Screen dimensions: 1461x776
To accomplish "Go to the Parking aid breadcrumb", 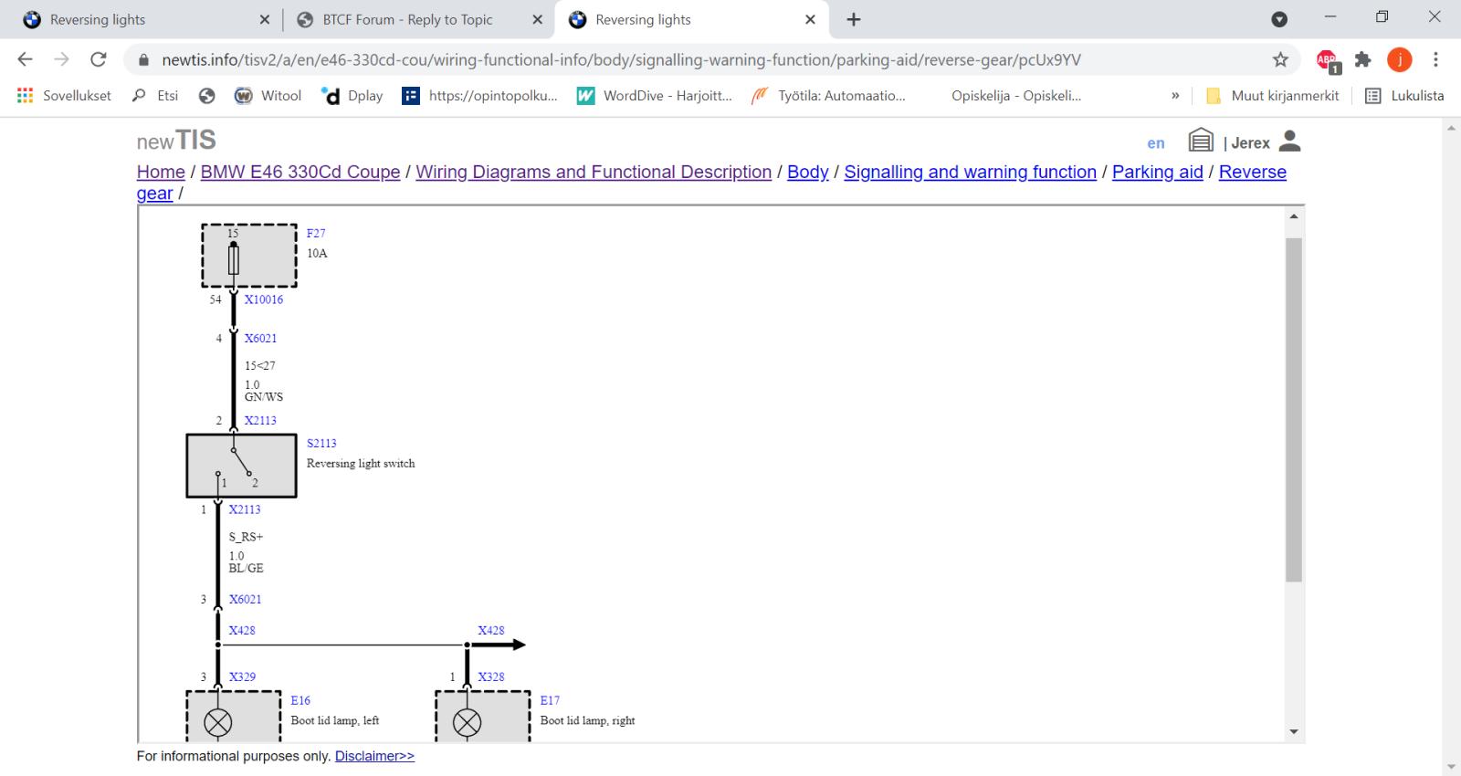I will (1157, 172).
